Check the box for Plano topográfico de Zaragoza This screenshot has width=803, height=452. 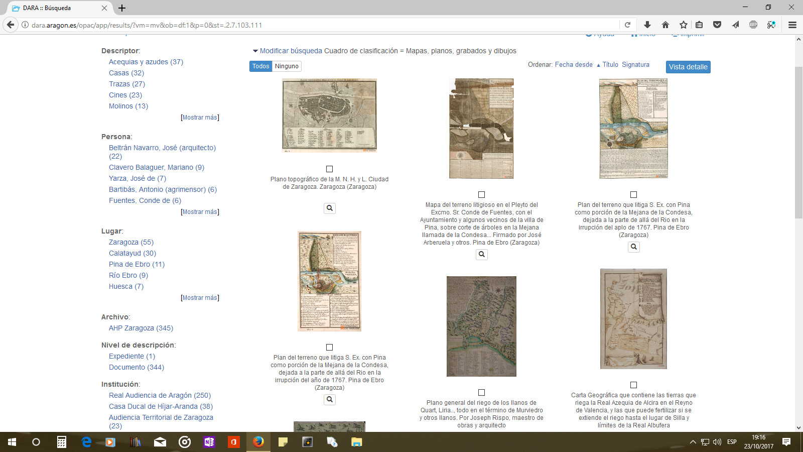[330, 169]
